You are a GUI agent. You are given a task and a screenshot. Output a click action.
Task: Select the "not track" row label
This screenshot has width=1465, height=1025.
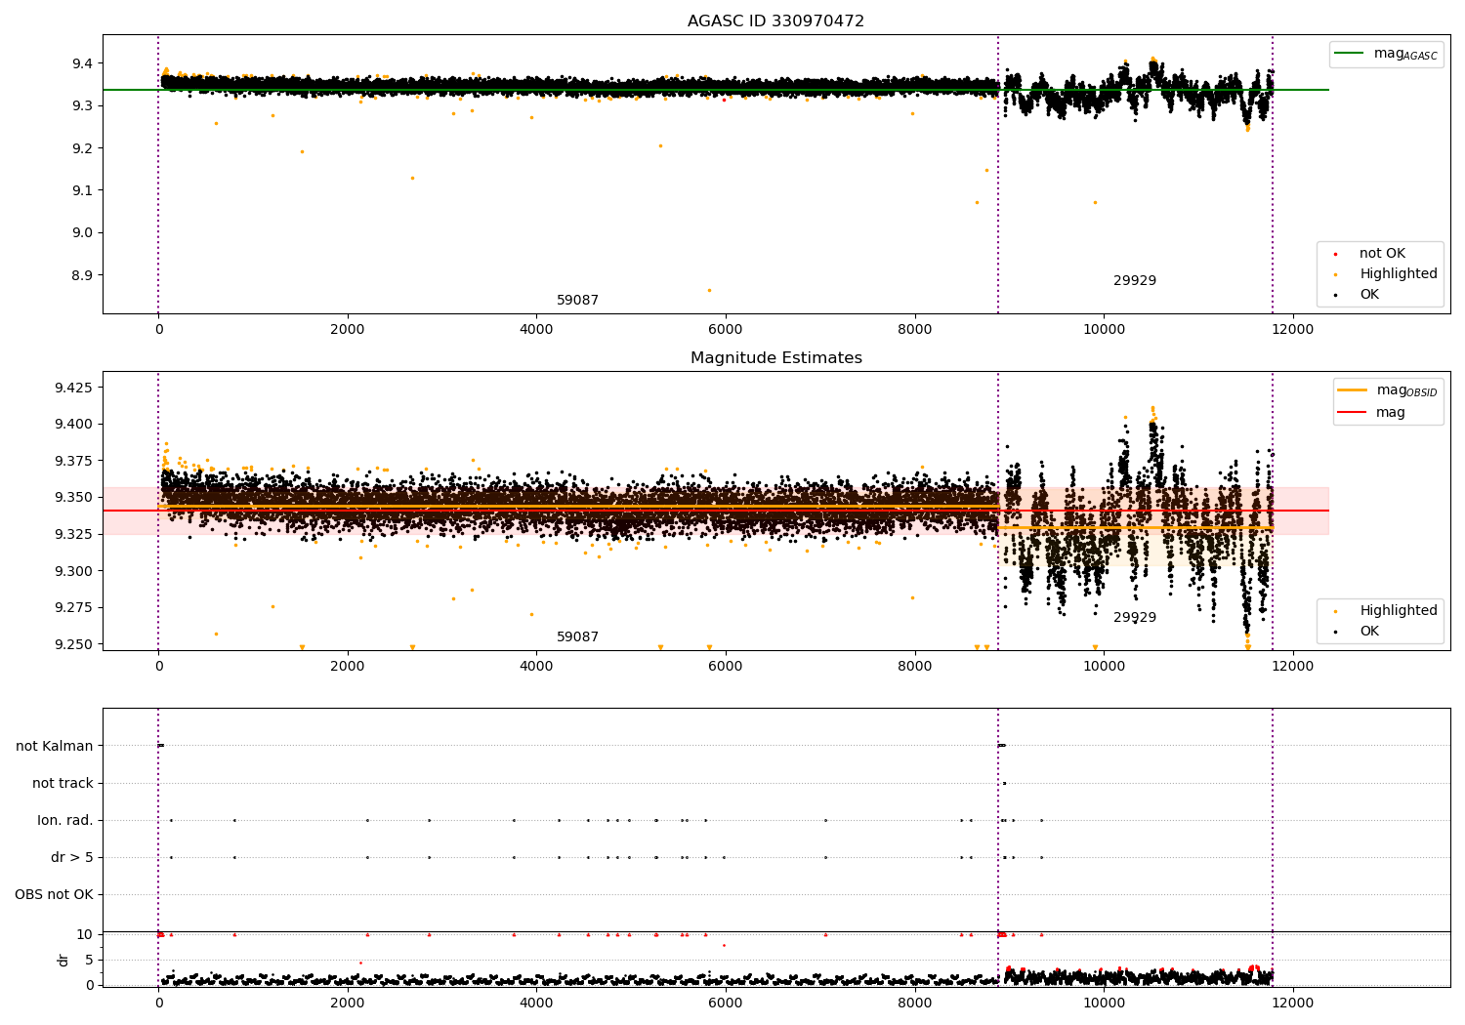63,784
